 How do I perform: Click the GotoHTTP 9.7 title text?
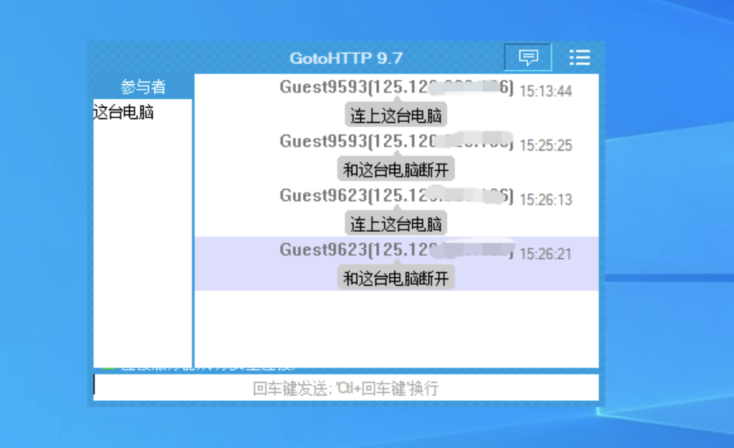click(x=346, y=58)
